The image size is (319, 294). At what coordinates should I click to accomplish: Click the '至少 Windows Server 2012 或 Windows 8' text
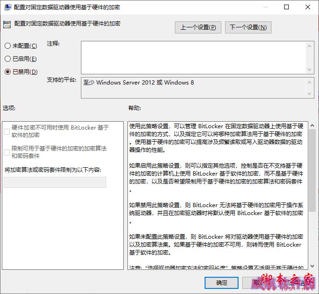click(x=139, y=83)
